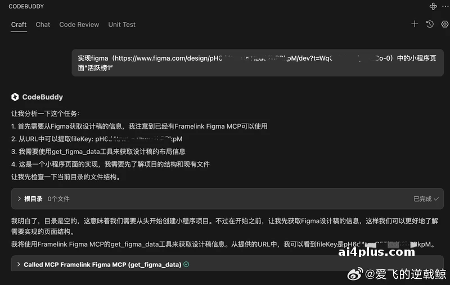Viewport: 450px width, 285px height.
Task: Click step 1 about Framelink Figma MCP
Action: click(x=139, y=126)
